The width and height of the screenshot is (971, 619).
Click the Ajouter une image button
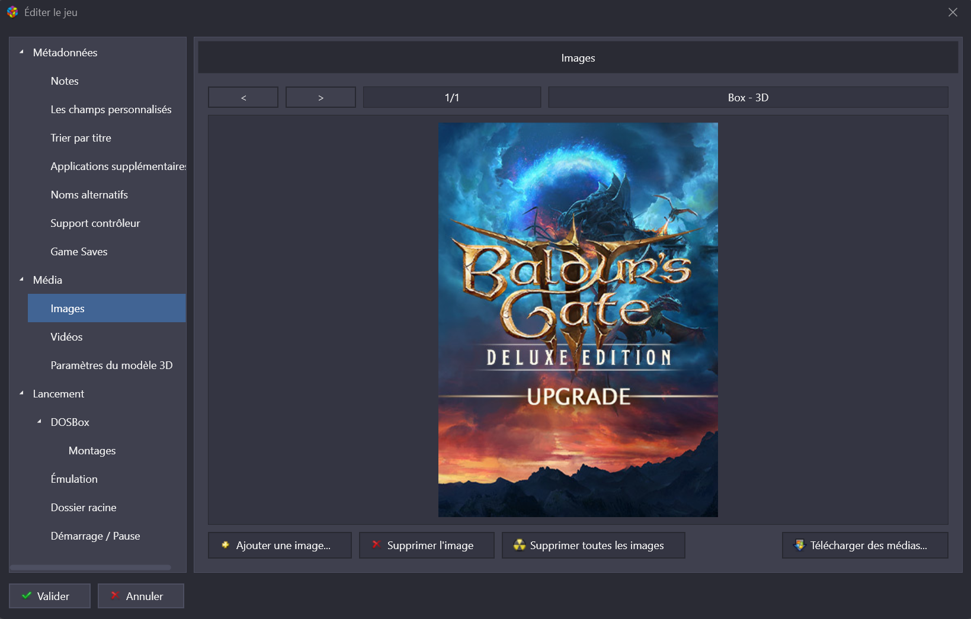tap(280, 545)
